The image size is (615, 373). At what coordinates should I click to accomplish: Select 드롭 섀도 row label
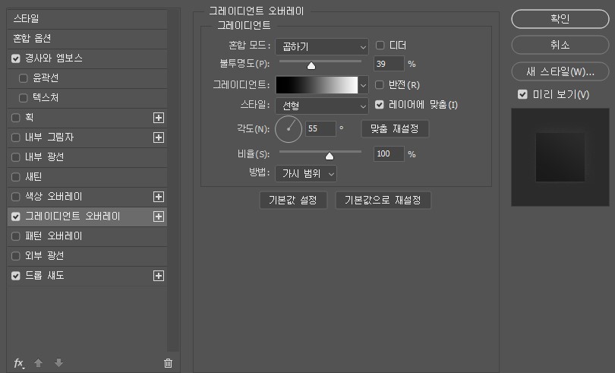45,276
